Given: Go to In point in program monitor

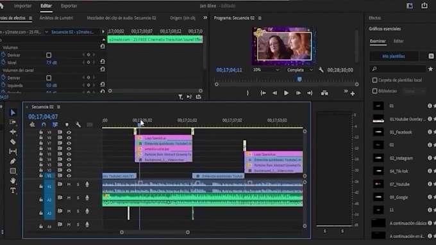Looking at the screenshot, I should (263, 93).
